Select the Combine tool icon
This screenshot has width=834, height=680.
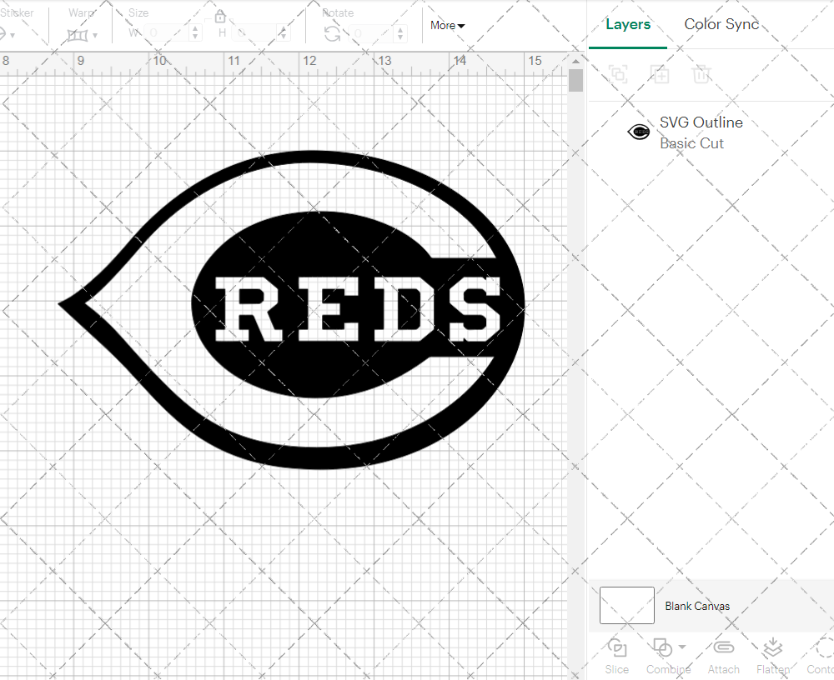click(x=663, y=649)
